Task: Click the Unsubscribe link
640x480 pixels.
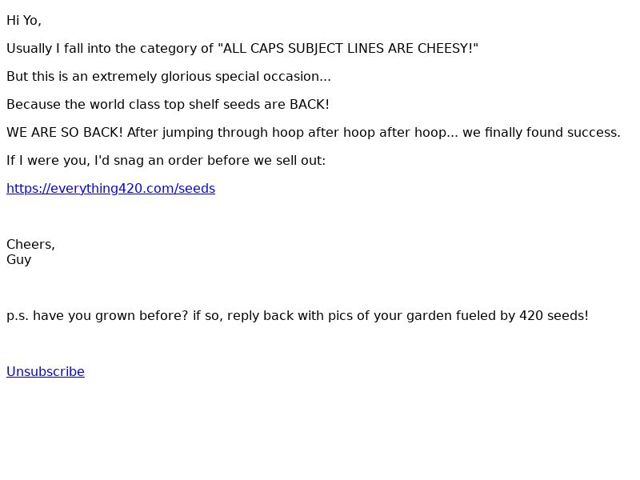Action: pyautogui.click(x=46, y=372)
